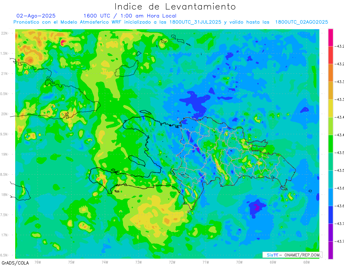Click the '1.5N' latitude label
This screenshot has width=344, height=266.
click(4, 53)
